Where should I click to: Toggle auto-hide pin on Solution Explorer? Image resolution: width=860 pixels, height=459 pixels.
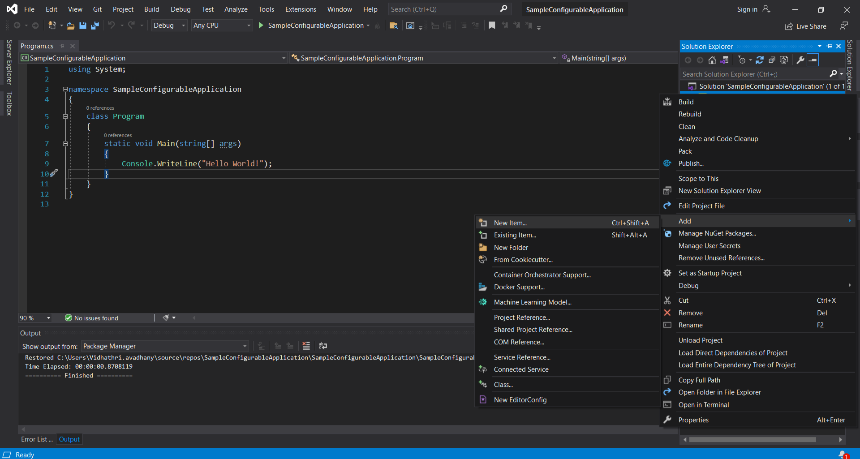[828, 46]
